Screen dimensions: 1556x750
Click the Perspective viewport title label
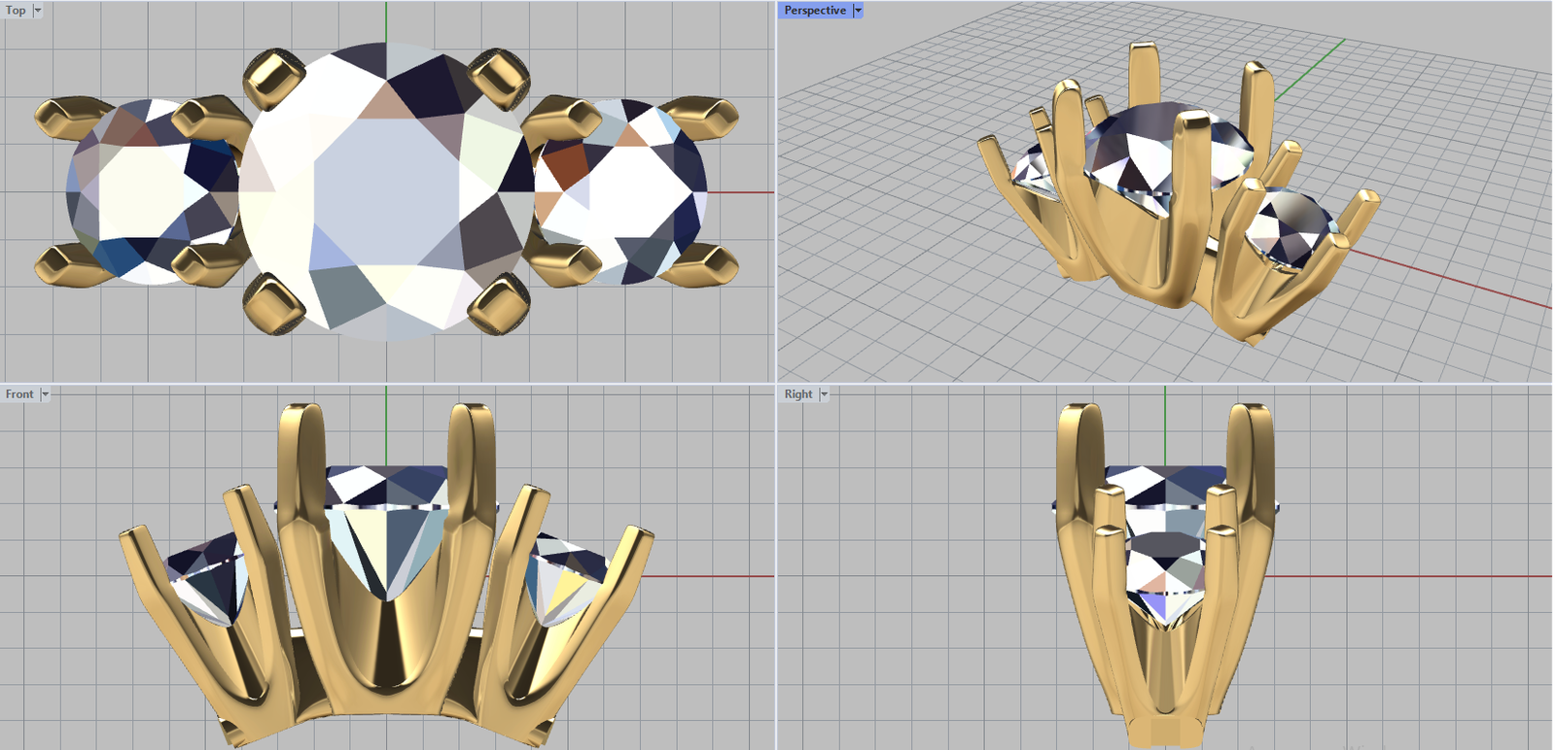pyautogui.click(x=815, y=11)
